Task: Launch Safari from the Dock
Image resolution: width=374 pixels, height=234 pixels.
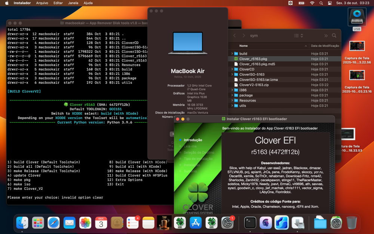Action: (x=53, y=223)
